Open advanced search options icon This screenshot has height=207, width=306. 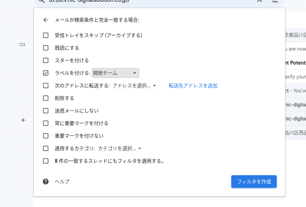pos(275,1)
